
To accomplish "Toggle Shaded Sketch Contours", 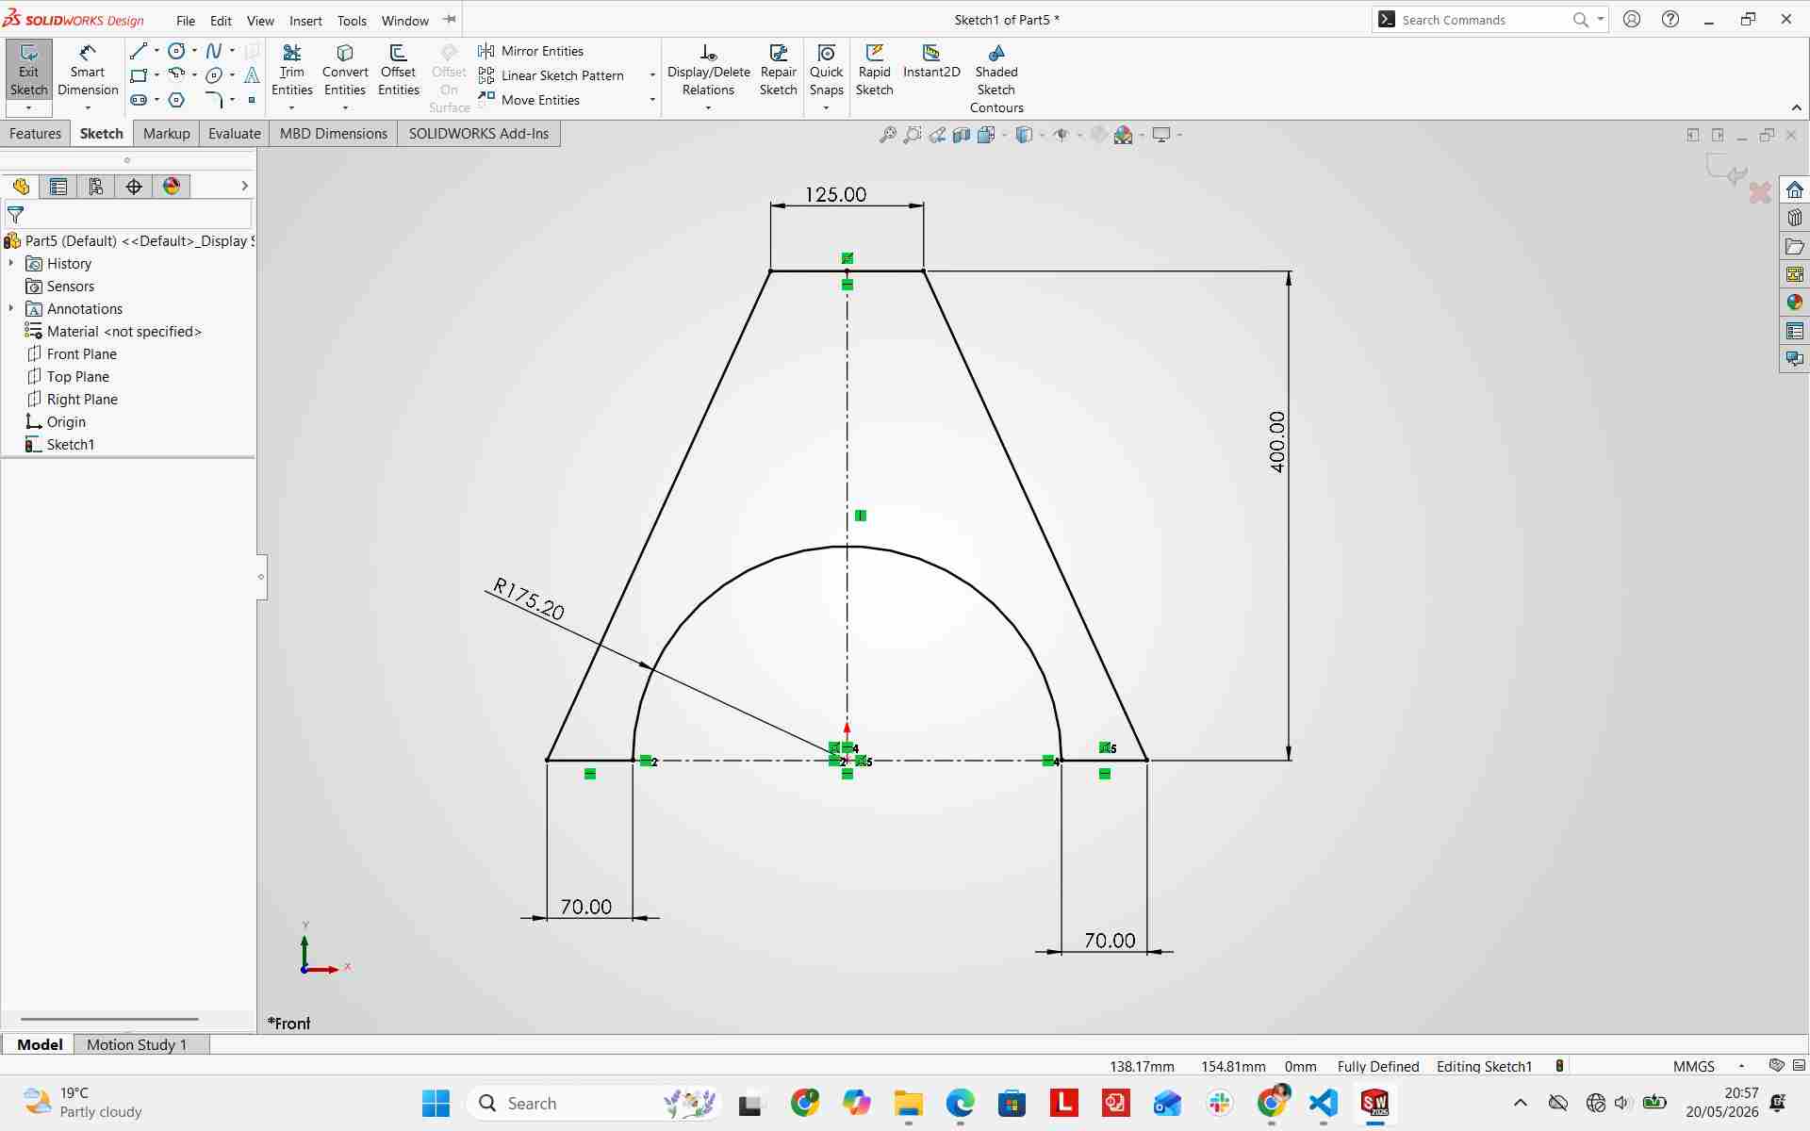I will [x=996, y=79].
